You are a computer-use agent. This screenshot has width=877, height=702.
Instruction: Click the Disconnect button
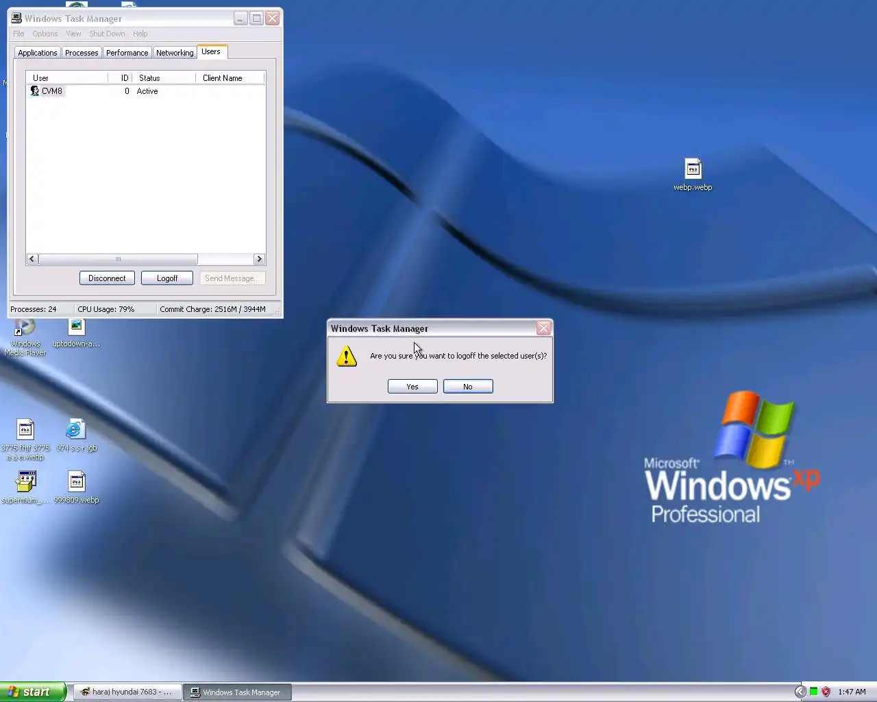coord(107,278)
